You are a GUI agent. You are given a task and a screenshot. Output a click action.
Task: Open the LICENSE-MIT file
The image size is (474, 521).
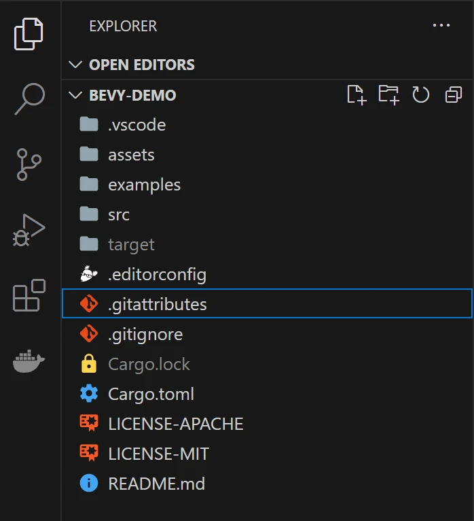click(158, 454)
